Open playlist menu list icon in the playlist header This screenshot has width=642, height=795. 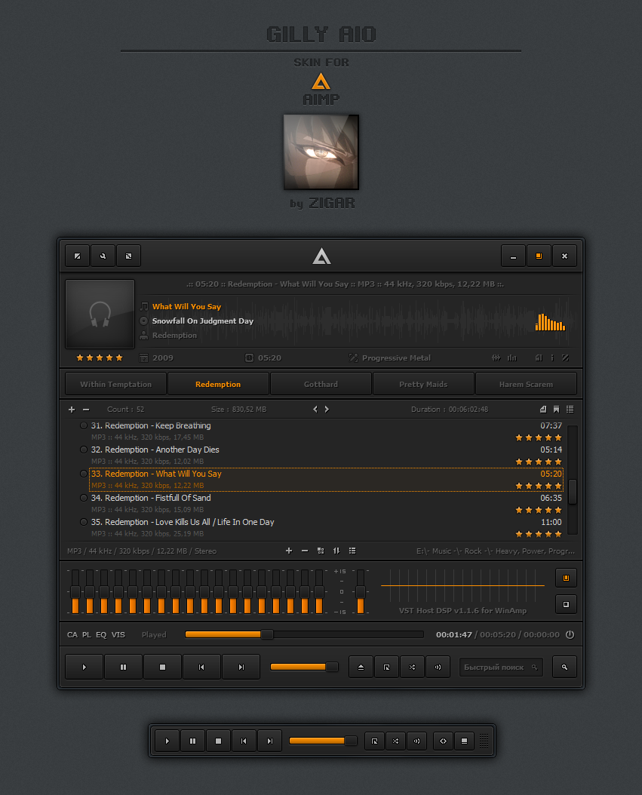point(570,409)
